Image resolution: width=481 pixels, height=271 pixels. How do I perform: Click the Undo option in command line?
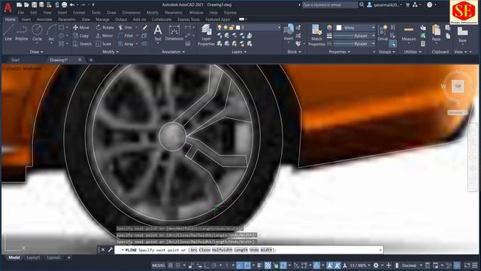254,250
